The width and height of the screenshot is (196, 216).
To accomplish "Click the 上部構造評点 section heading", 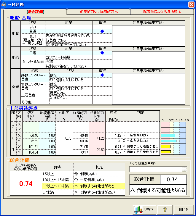I will coord(24,108).
